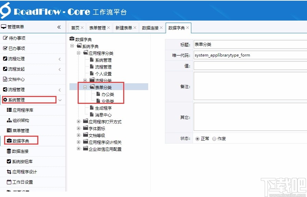The width and height of the screenshot is (307, 197).
Task: Close the 表单管理 tab
Action: pyautogui.click(x=108, y=28)
